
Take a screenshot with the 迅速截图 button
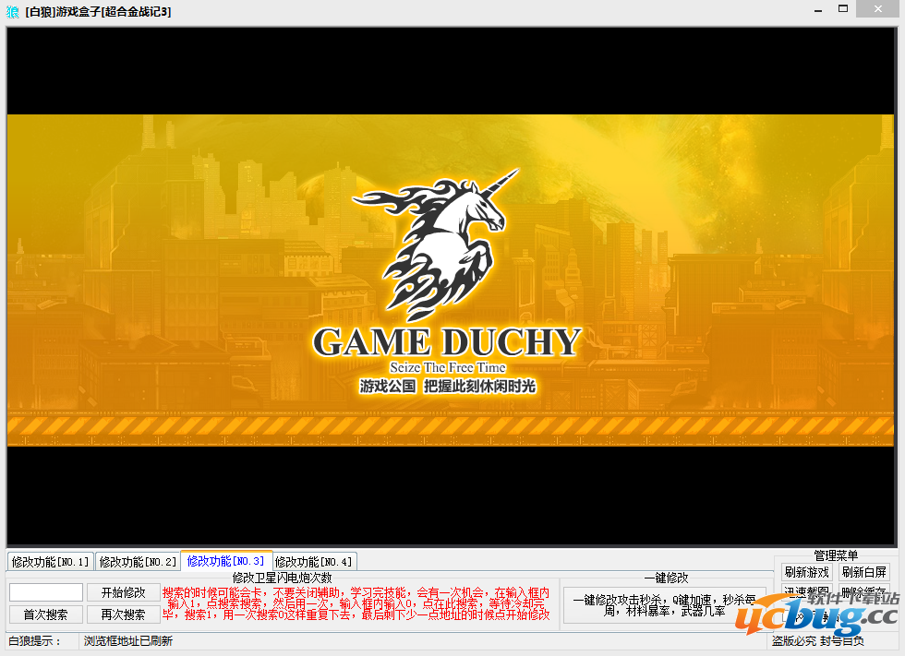point(806,591)
